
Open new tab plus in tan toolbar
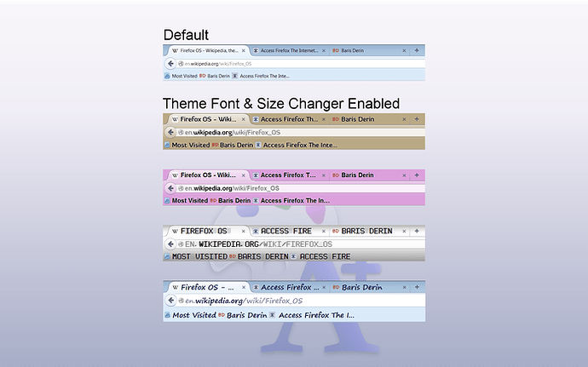tap(417, 119)
